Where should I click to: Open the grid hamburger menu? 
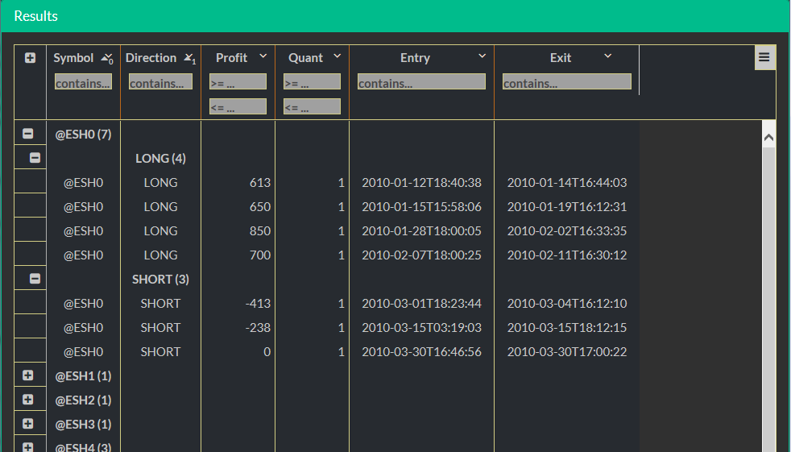pos(764,57)
